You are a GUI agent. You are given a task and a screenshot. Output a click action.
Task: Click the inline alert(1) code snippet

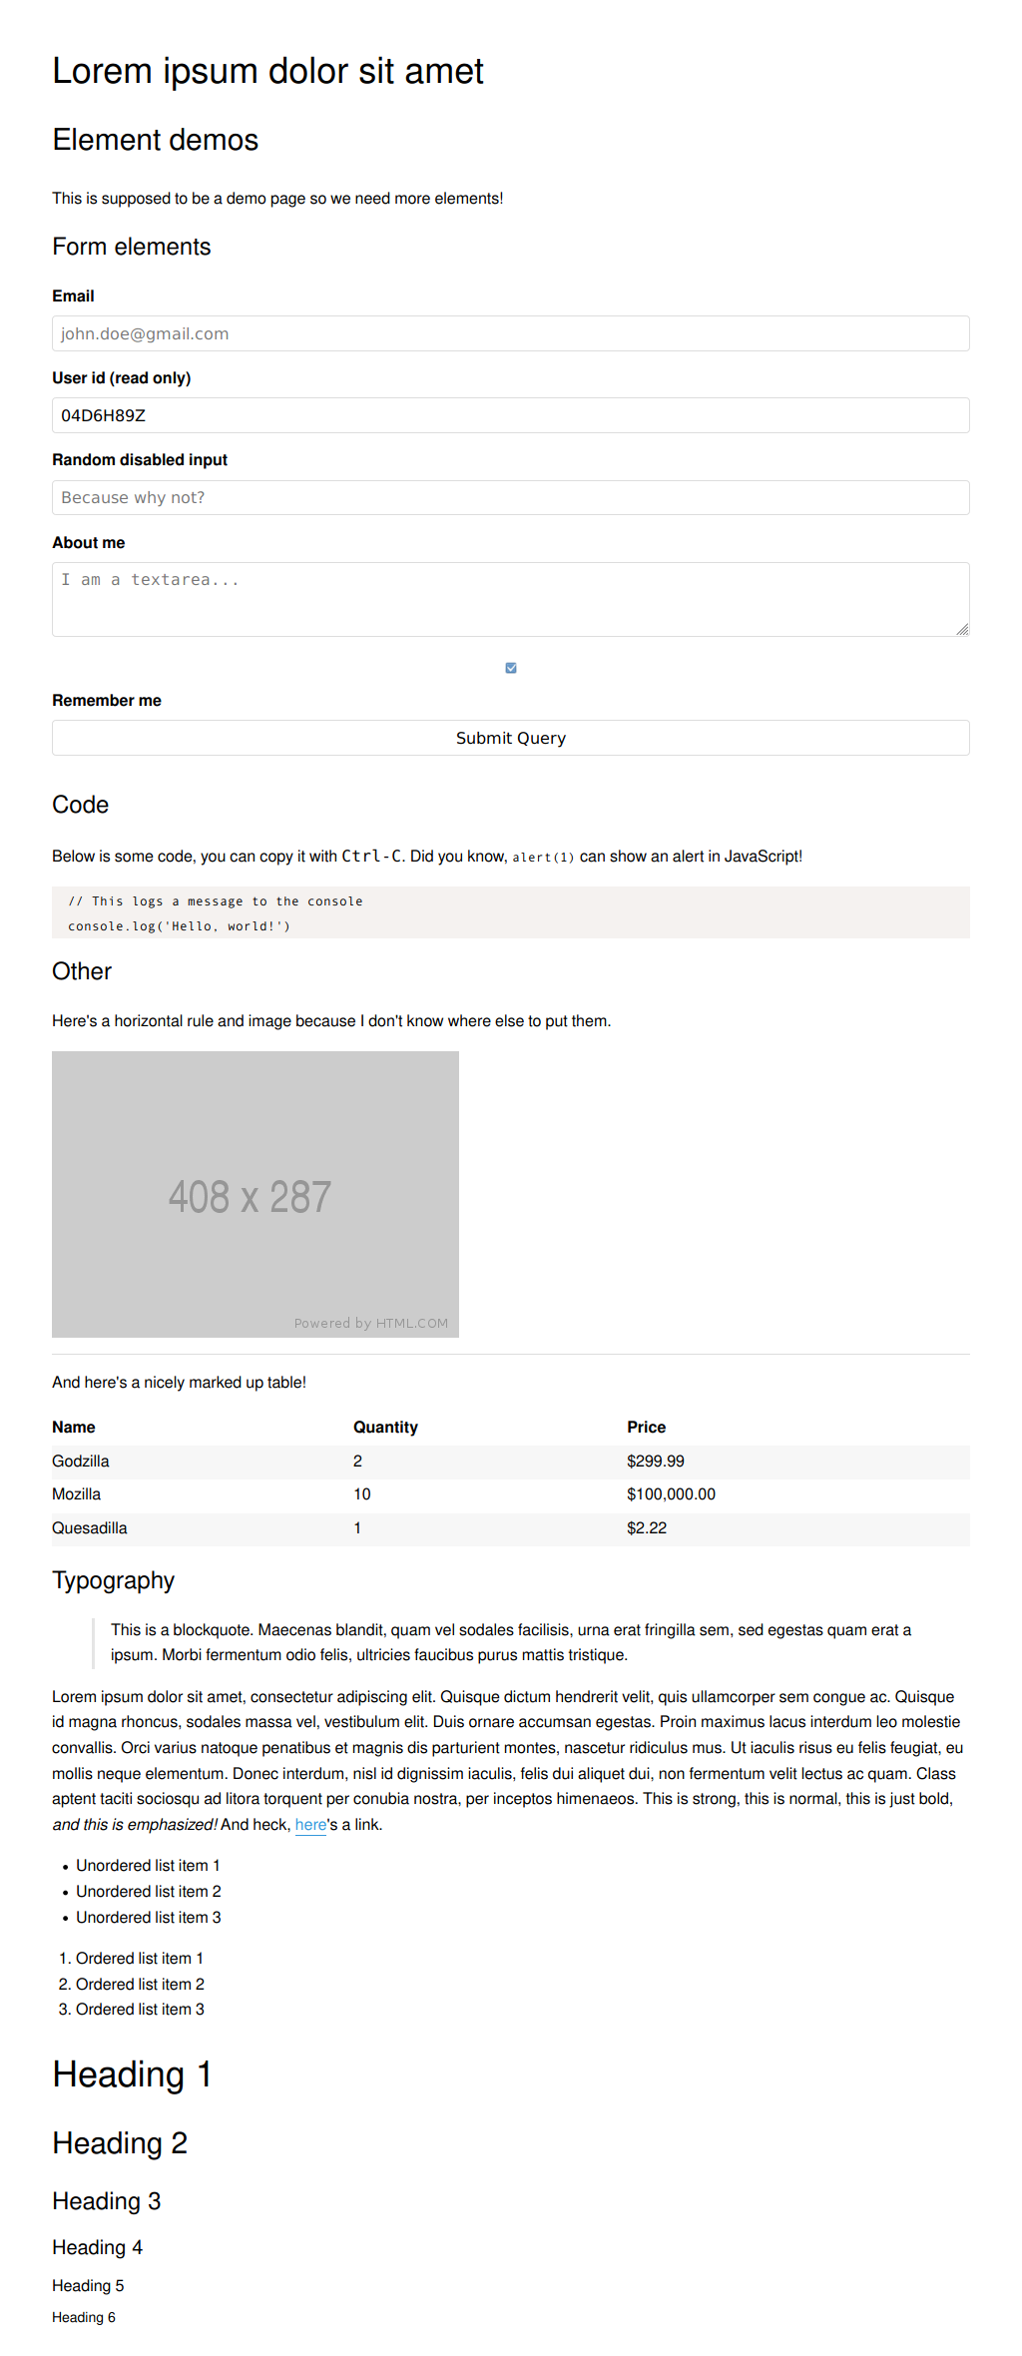[x=543, y=858]
